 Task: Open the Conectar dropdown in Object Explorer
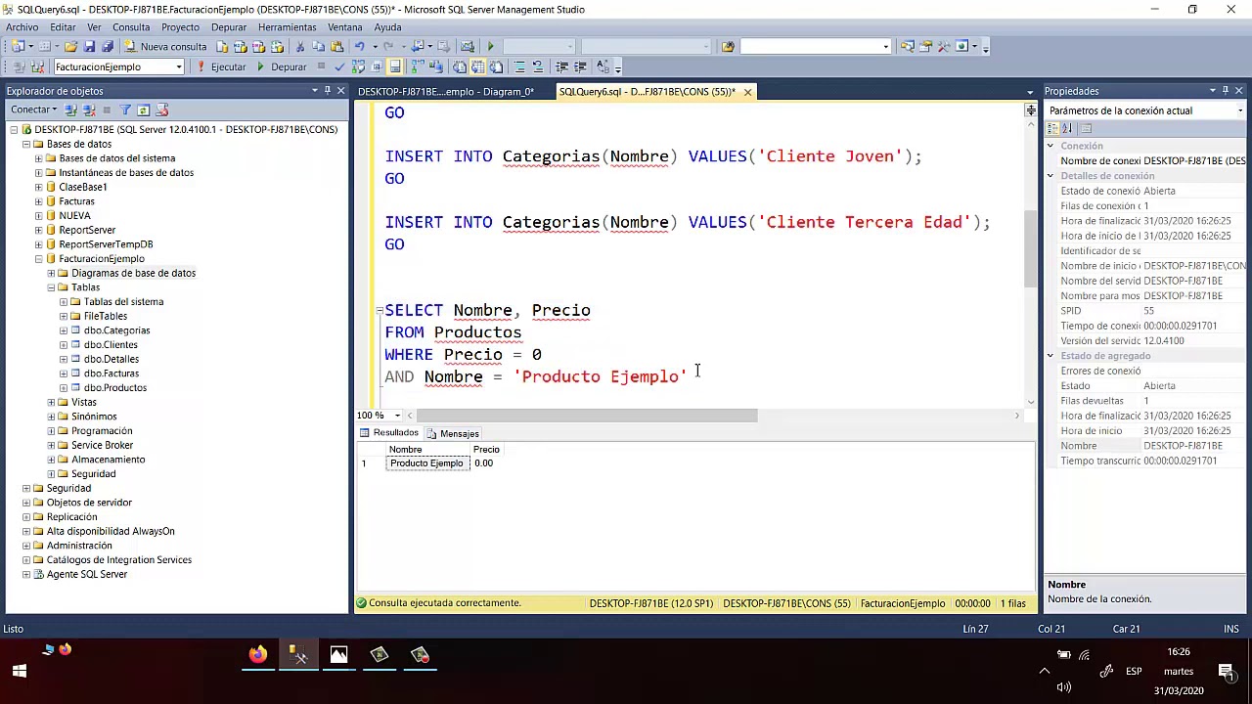point(34,110)
